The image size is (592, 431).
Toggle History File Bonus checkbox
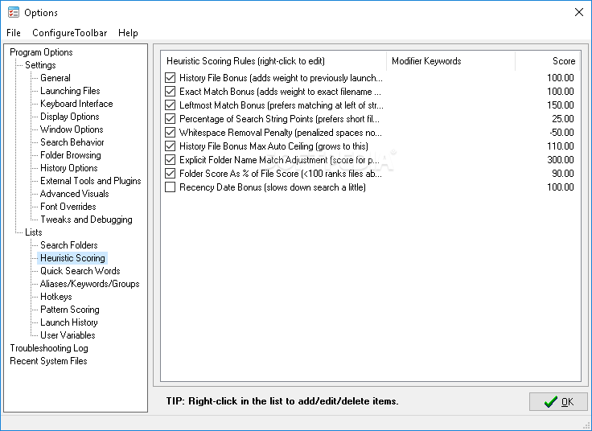click(171, 78)
